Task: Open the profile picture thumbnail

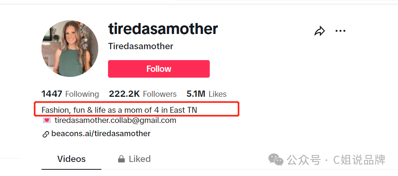Action: coord(70,48)
